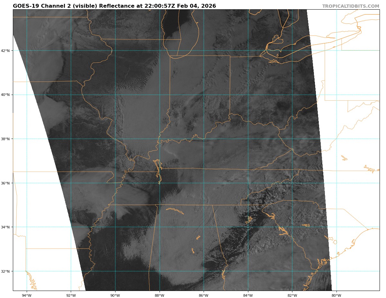386x298 pixels.
Task: Click the 42°N latitude axis label
Action: tap(7, 51)
